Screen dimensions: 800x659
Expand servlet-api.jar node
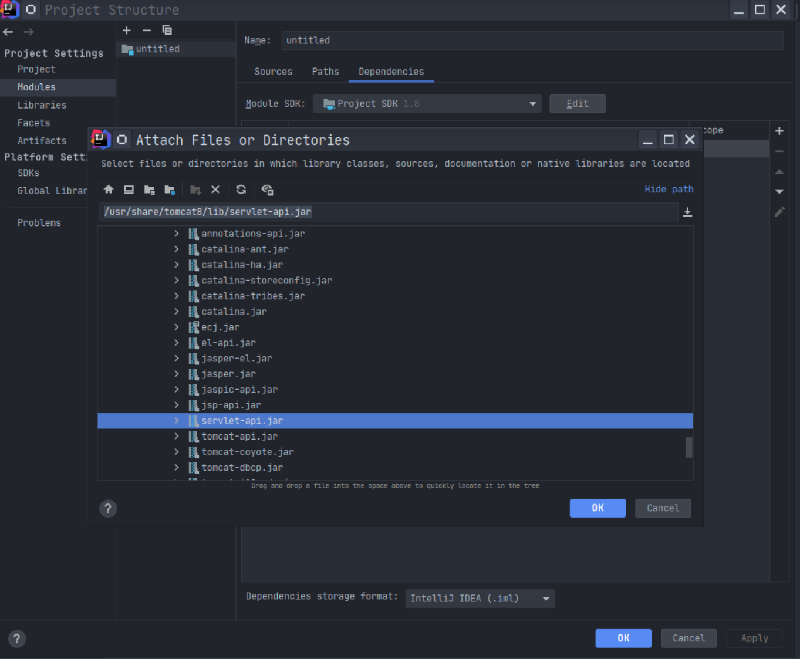click(x=176, y=421)
